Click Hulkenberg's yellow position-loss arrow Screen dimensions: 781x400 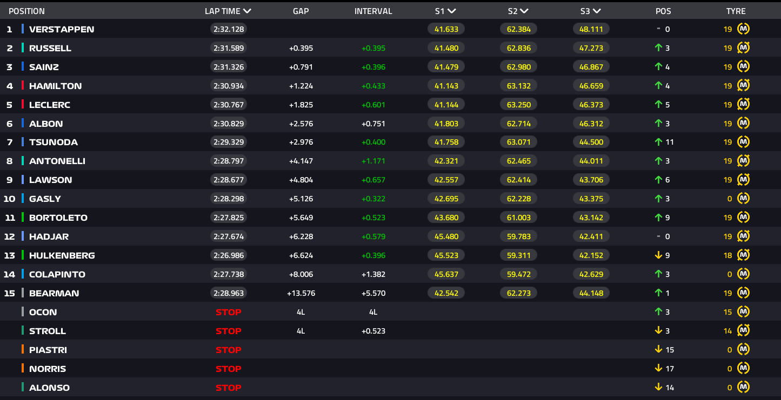(658, 255)
